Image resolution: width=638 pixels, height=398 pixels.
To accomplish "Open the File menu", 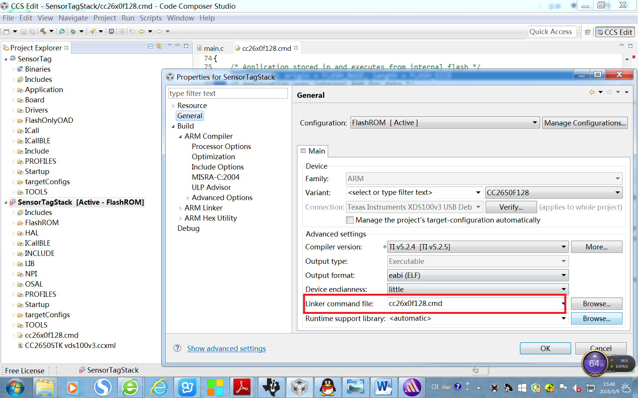I will 8,18.
